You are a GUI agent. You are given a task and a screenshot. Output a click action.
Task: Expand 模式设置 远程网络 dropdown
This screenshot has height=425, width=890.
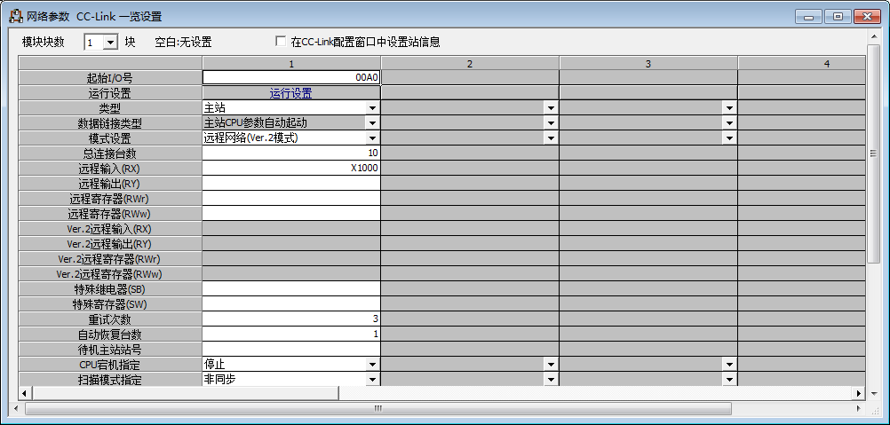tap(373, 138)
